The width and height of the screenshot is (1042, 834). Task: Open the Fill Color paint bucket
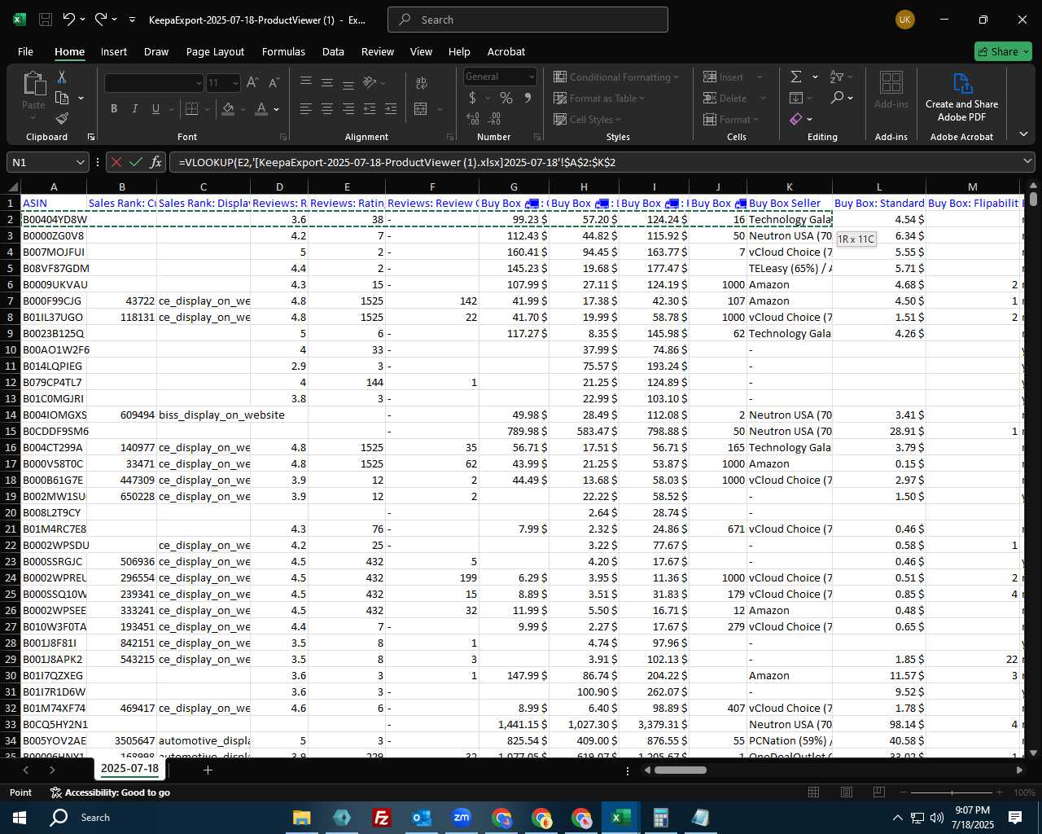click(x=229, y=108)
